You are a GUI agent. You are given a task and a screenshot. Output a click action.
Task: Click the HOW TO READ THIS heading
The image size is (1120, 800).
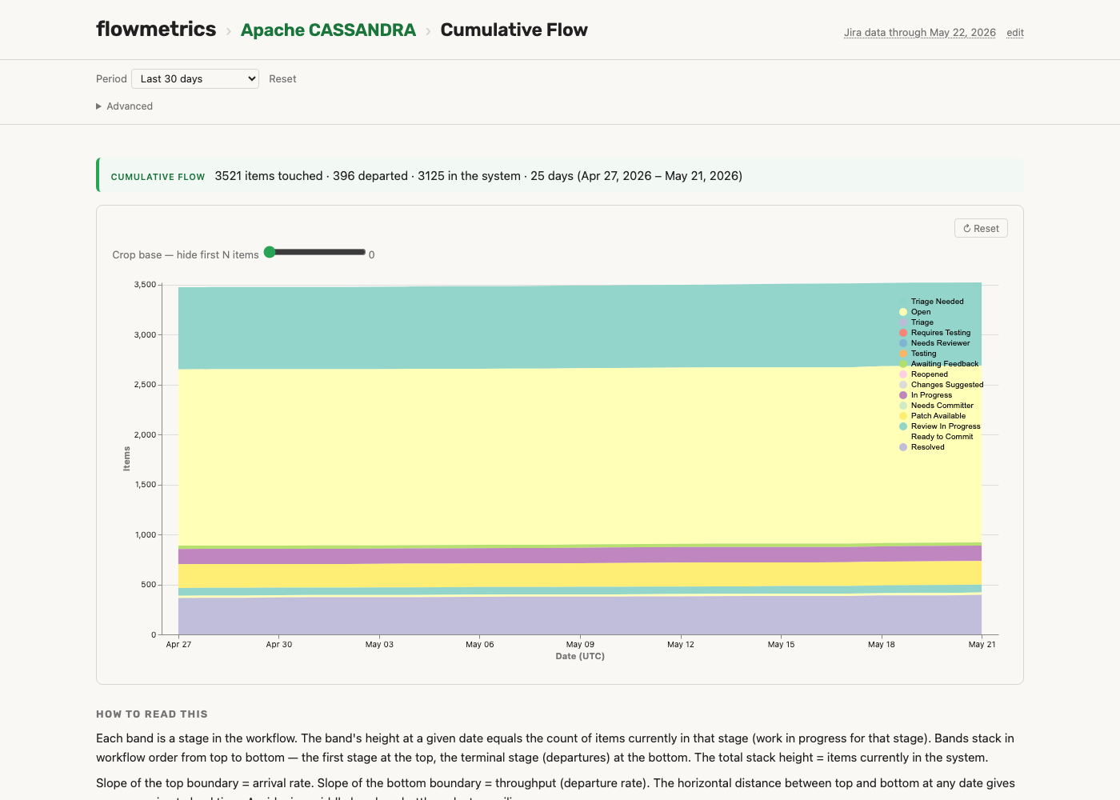152,714
